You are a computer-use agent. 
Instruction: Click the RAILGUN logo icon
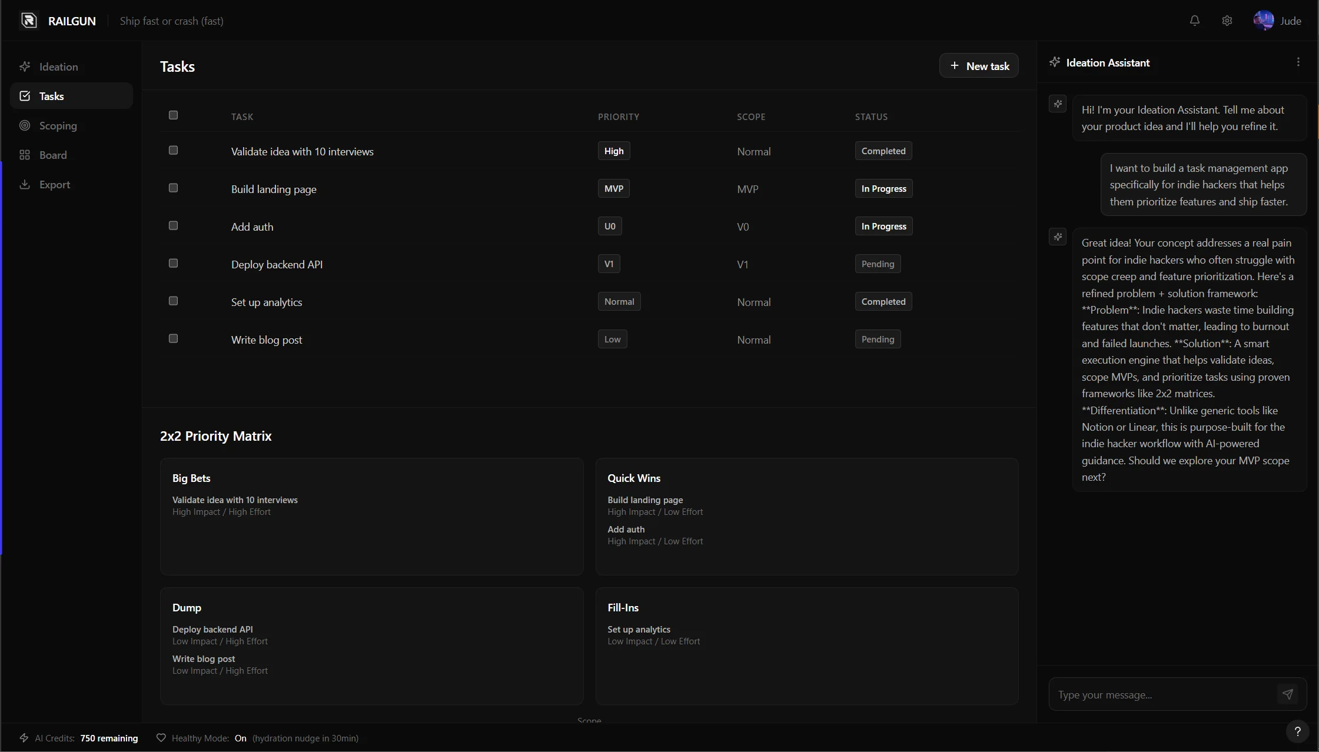[29, 21]
